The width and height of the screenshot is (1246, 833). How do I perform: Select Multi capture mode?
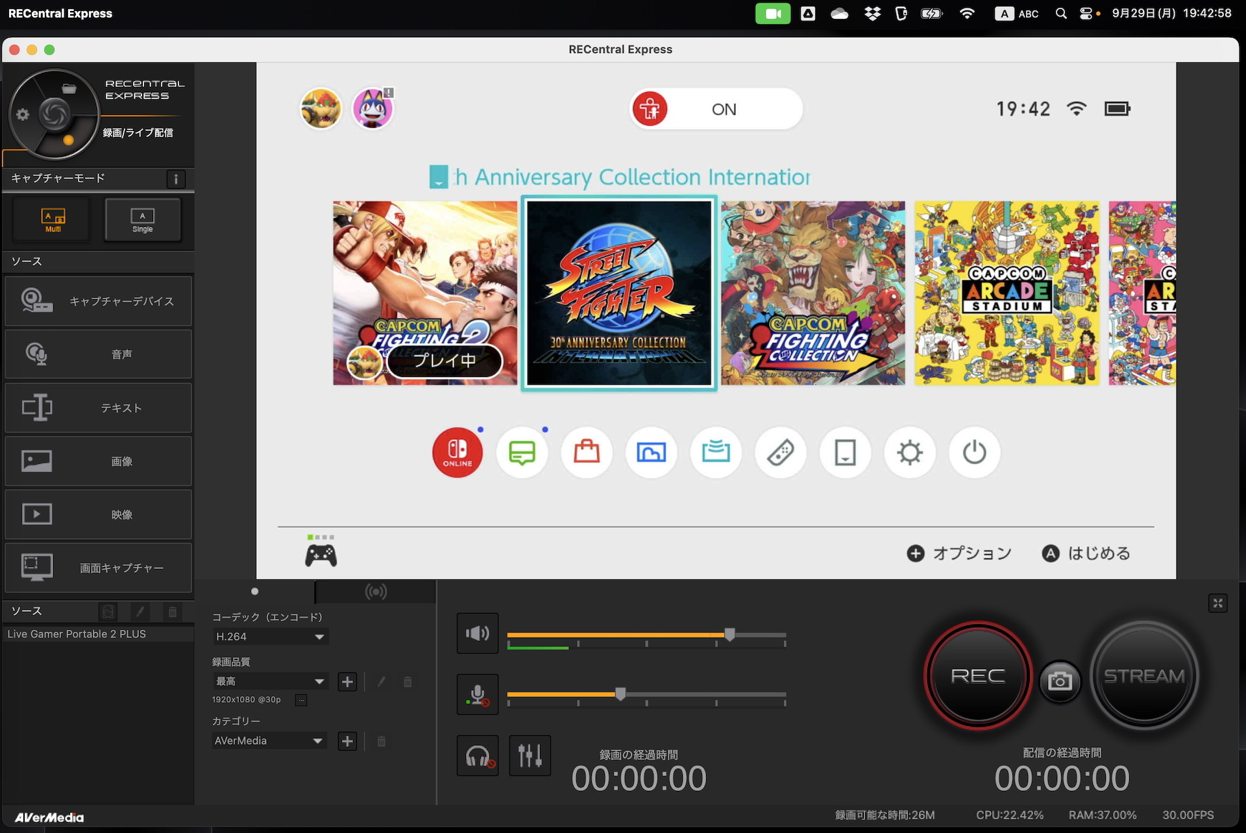tap(53, 220)
